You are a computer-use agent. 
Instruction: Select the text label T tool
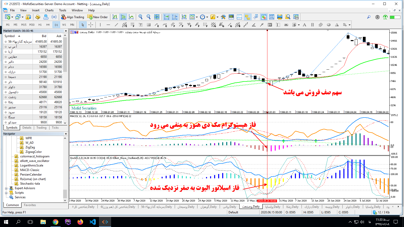pyautogui.click(x=141, y=25)
